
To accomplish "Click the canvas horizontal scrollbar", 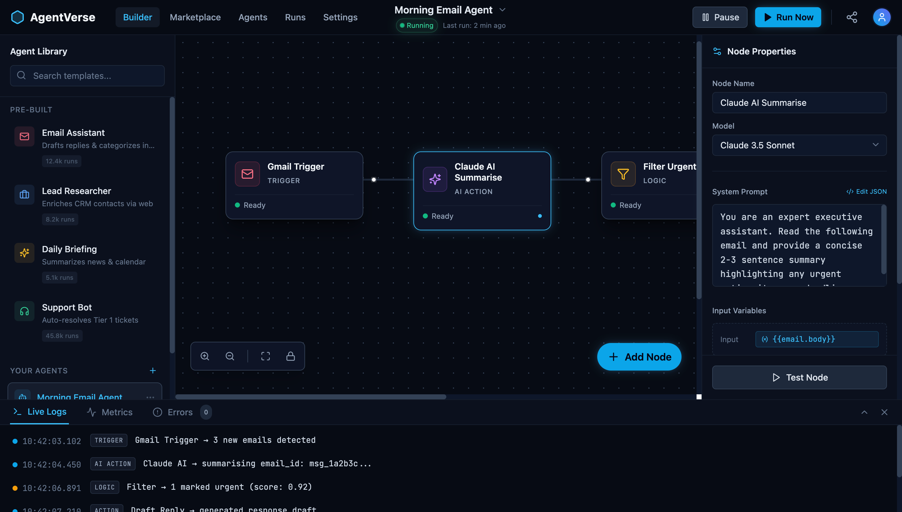I will pos(311,397).
